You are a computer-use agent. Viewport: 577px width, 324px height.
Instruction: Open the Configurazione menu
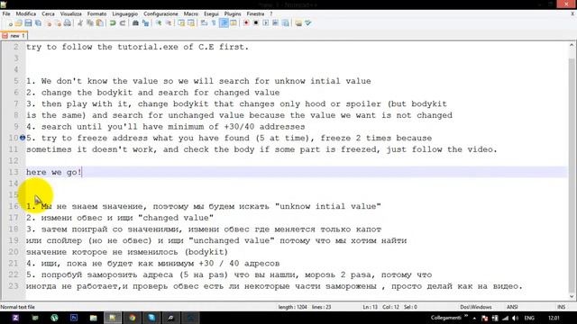(160, 13)
